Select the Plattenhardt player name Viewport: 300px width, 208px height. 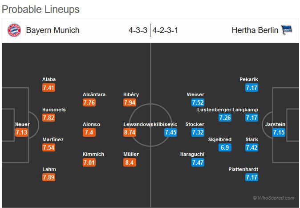coord(243,169)
